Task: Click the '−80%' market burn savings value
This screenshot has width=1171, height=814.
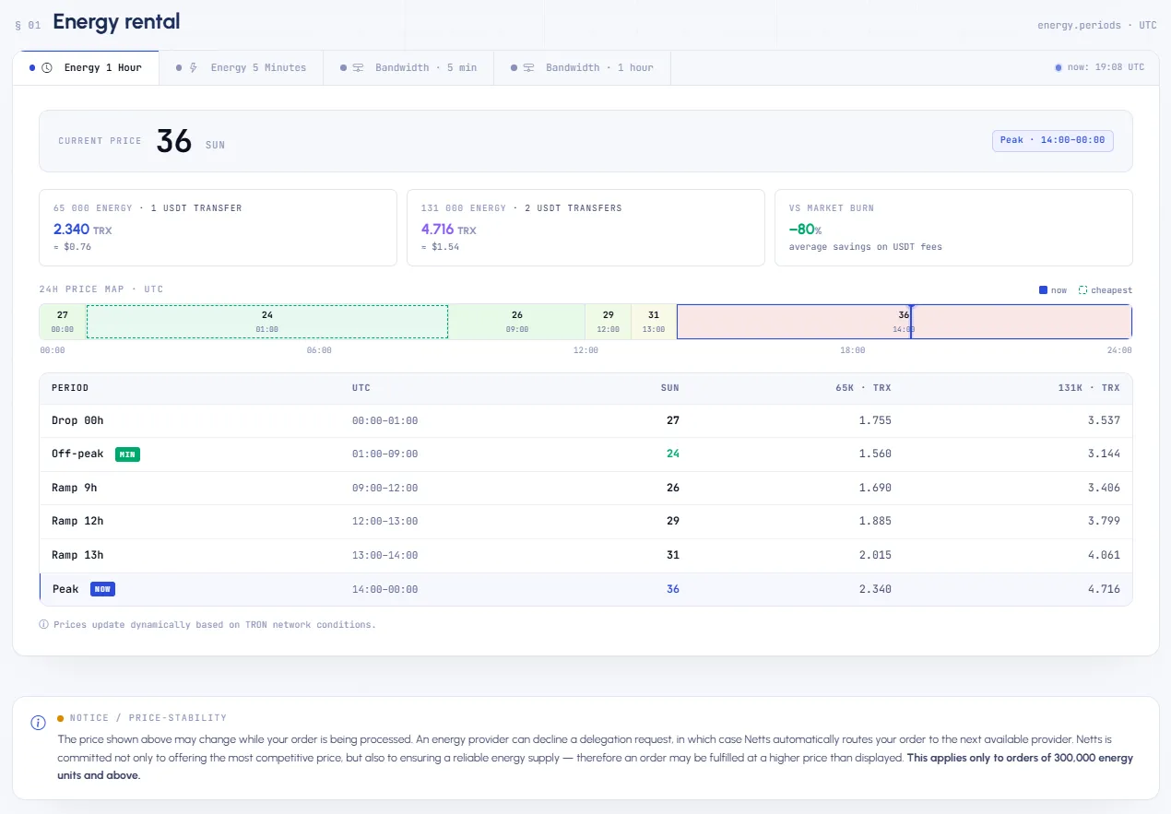Action: (805, 229)
